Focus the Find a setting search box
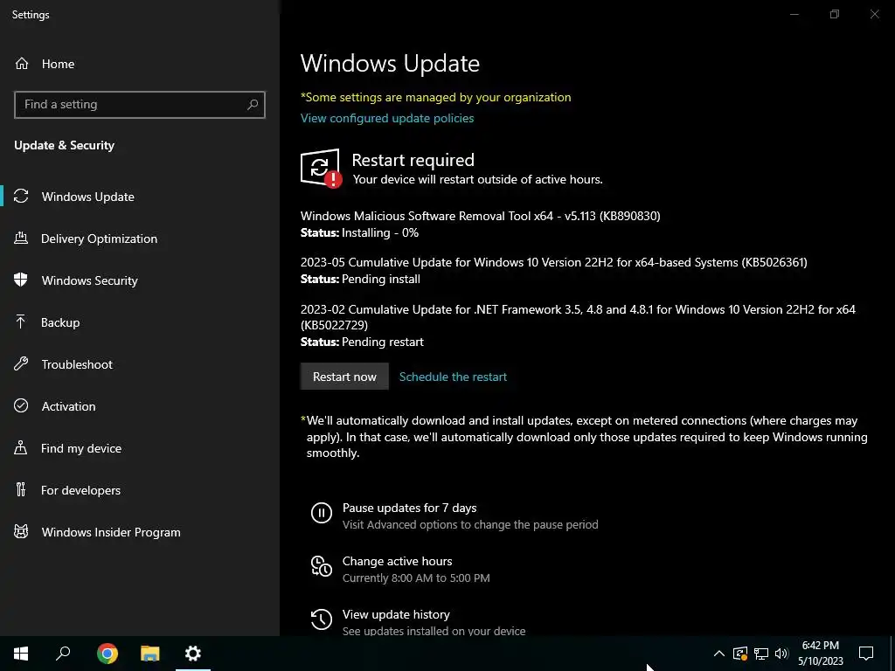Viewport: 895px width, 671px height. click(139, 105)
